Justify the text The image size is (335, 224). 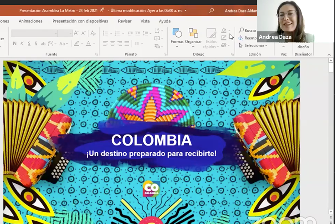point(127,44)
